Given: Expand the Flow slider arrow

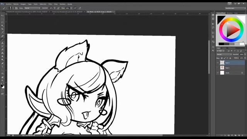Looking at the screenshot, I should pyautogui.click(x=71, y=8).
